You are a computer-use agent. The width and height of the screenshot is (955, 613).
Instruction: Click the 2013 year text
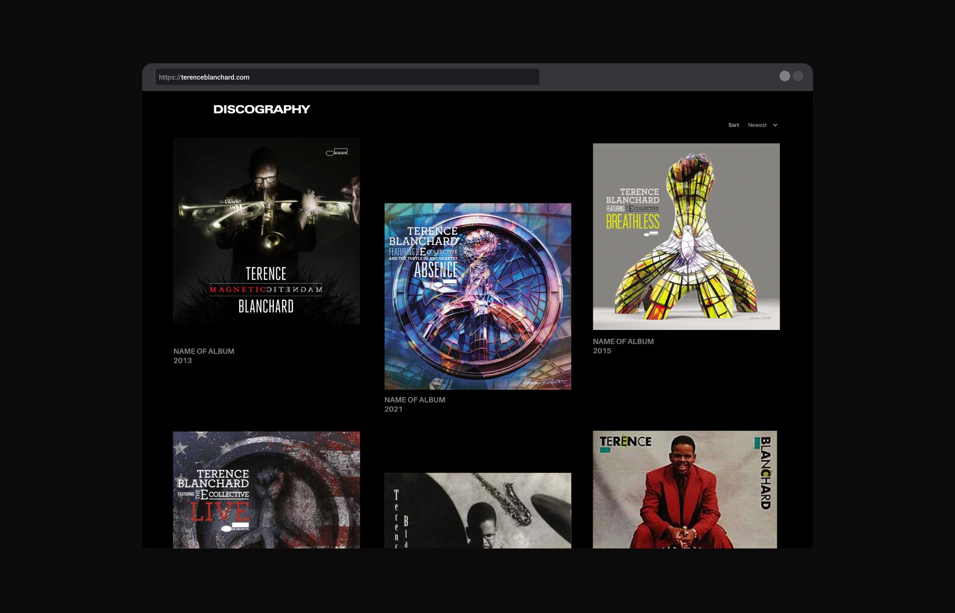183,360
